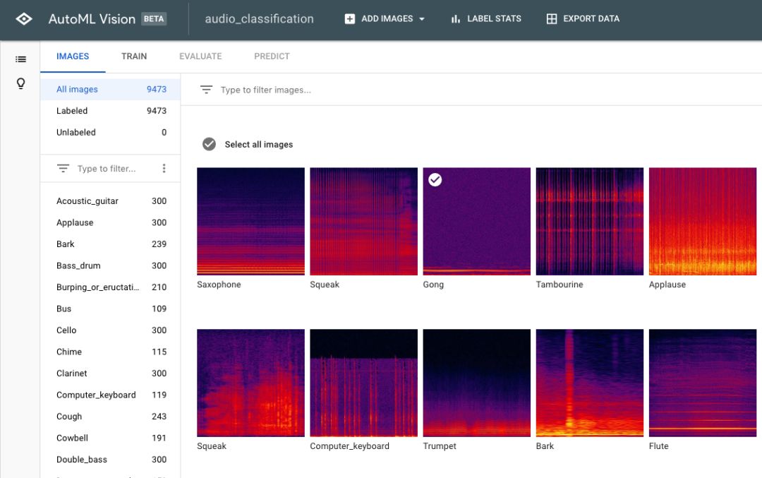Click filter icon beside 'Type to filter images'
This screenshot has width=762, height=478.
pyautogui.click(x=206, y=90)
